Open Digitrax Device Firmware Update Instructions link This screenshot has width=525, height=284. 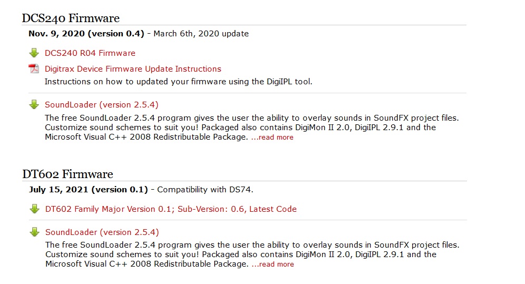[133, 69]
